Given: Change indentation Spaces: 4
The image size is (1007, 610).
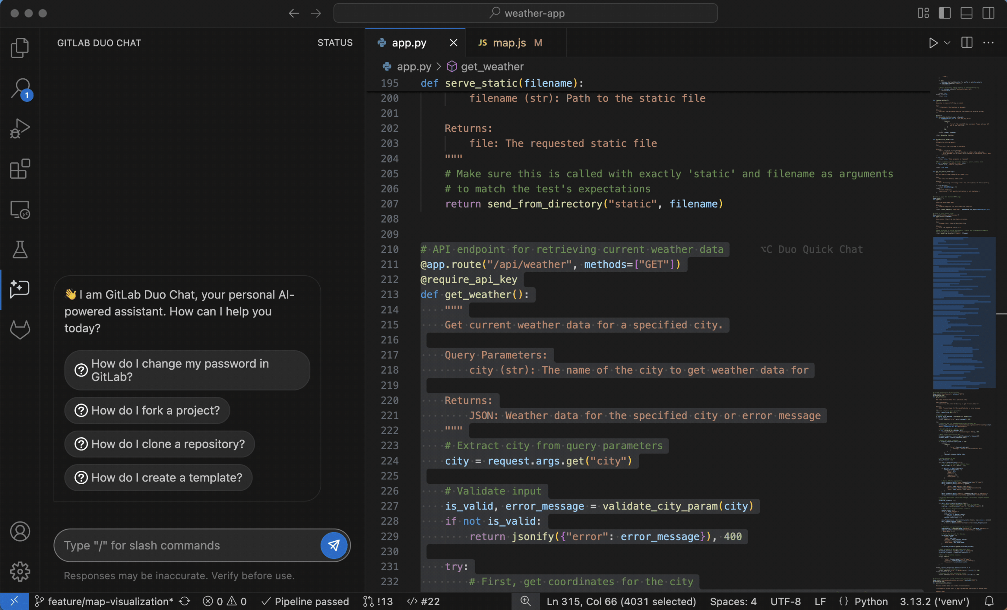Looking at the screenshot, I should click(733, 601).
